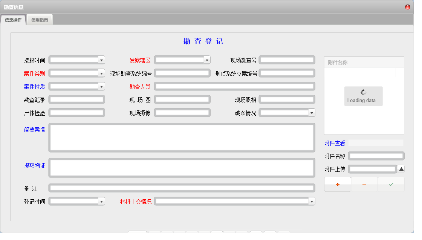This screenshot has height=240, width=422.
Task: Open the 材料上交情况 dropdown
Action: click(312, 201)
